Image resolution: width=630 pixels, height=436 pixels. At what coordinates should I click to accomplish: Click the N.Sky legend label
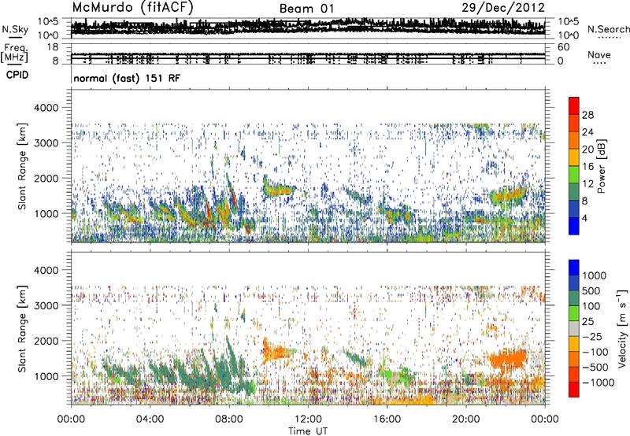pyautogui.click(x=15, y=29)
